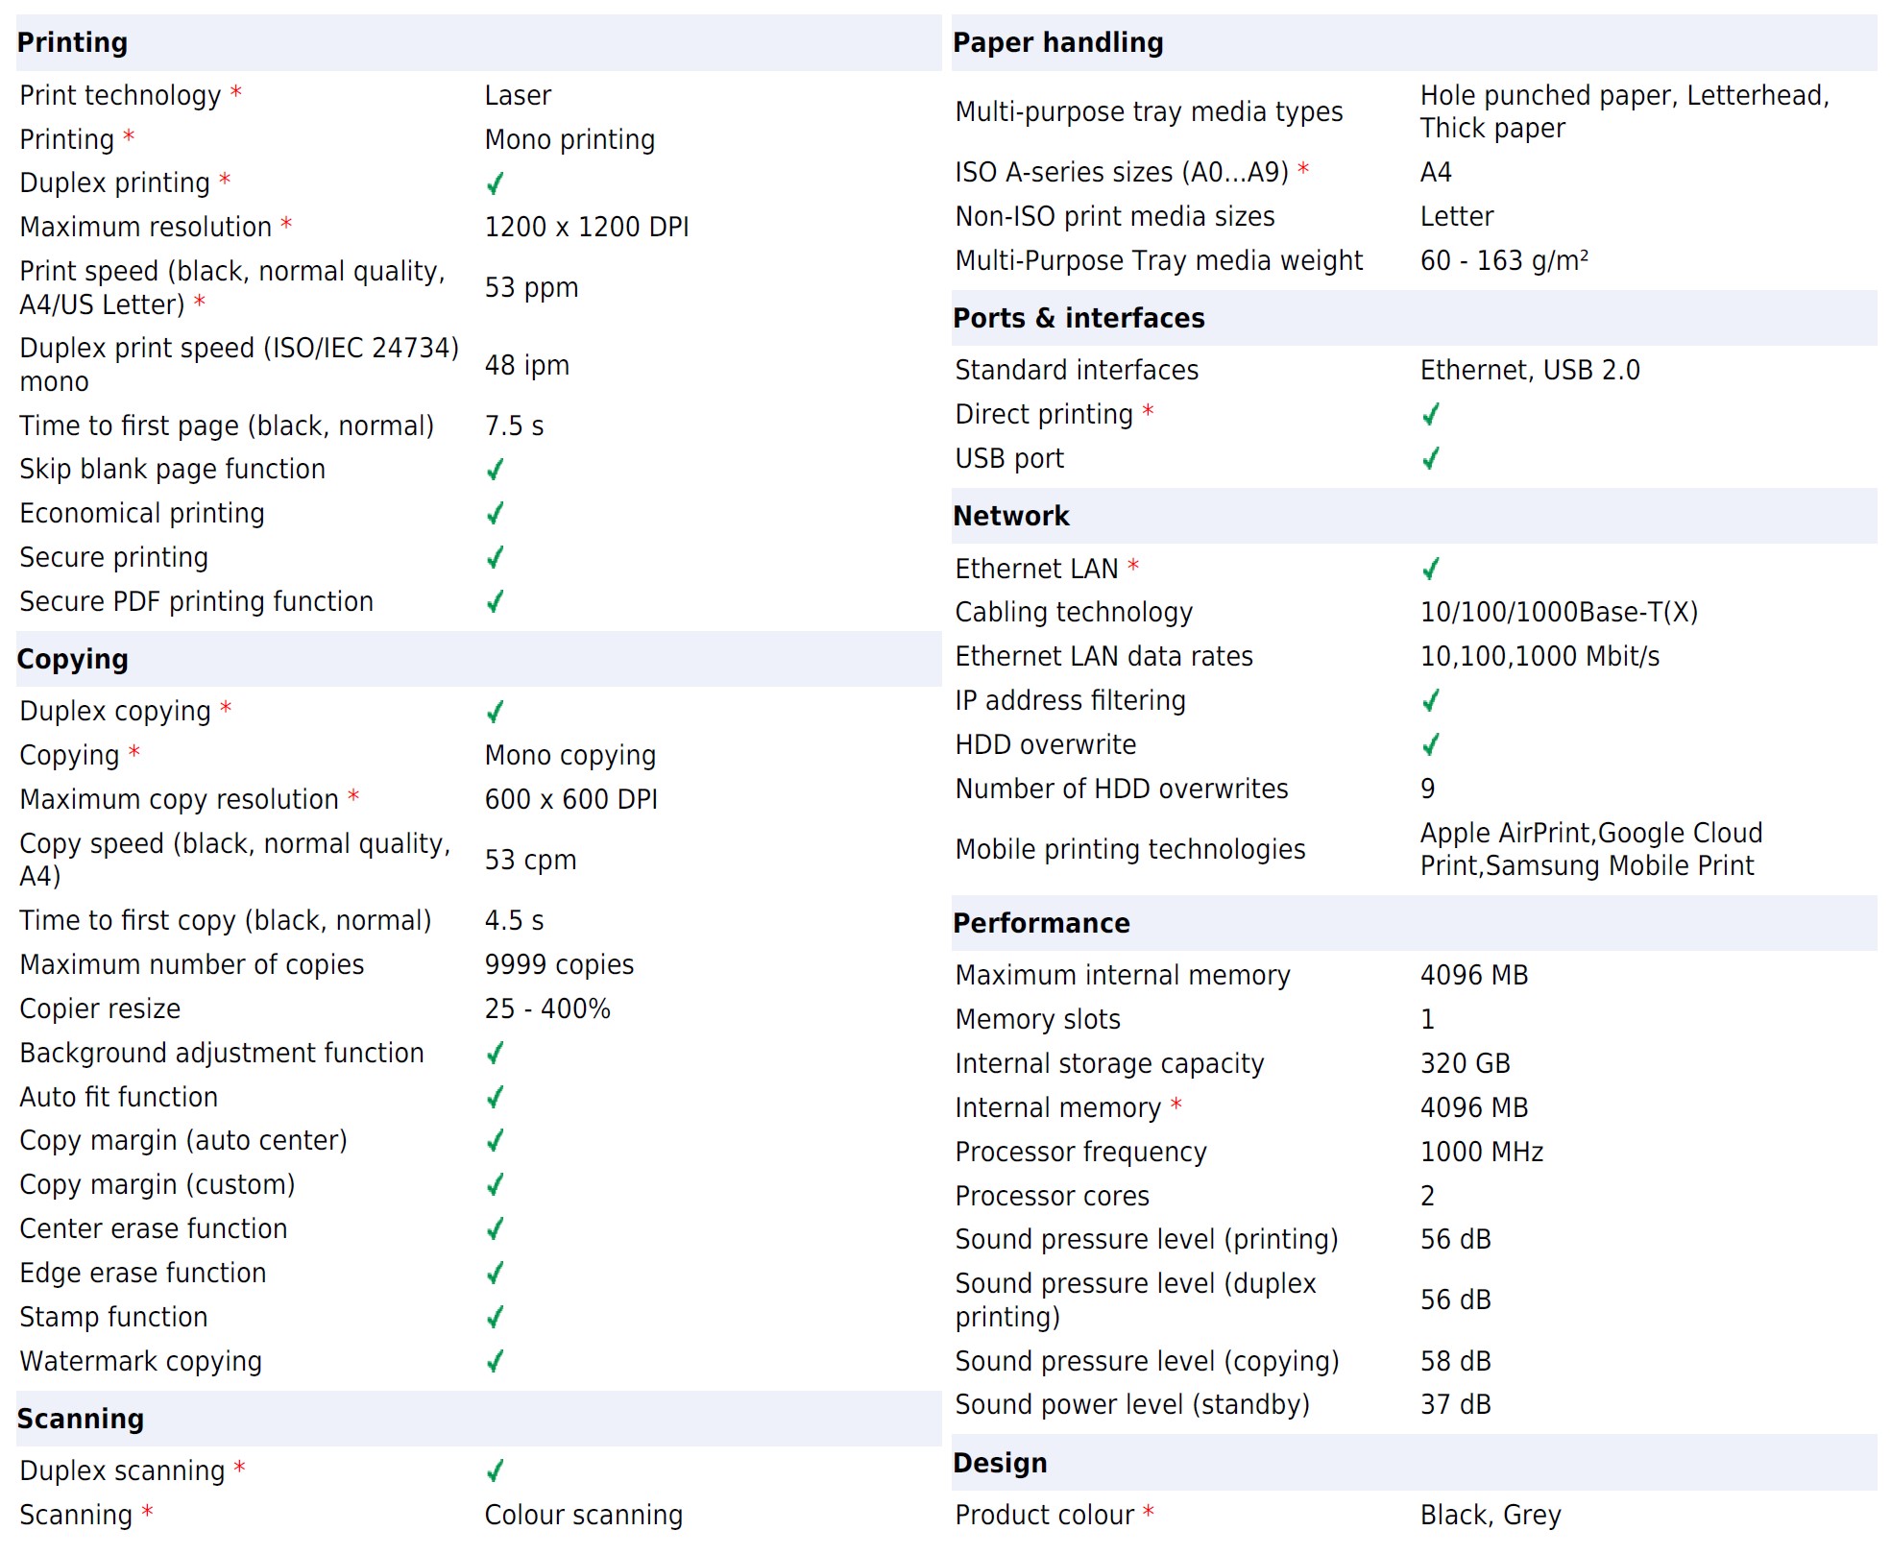Click the Ethernet LAN checkmark icon

point(1430,569)
